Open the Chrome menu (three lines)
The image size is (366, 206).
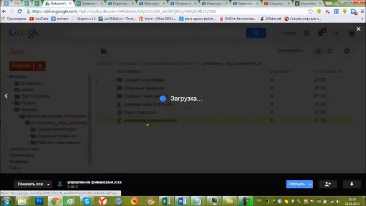(362, 11)
